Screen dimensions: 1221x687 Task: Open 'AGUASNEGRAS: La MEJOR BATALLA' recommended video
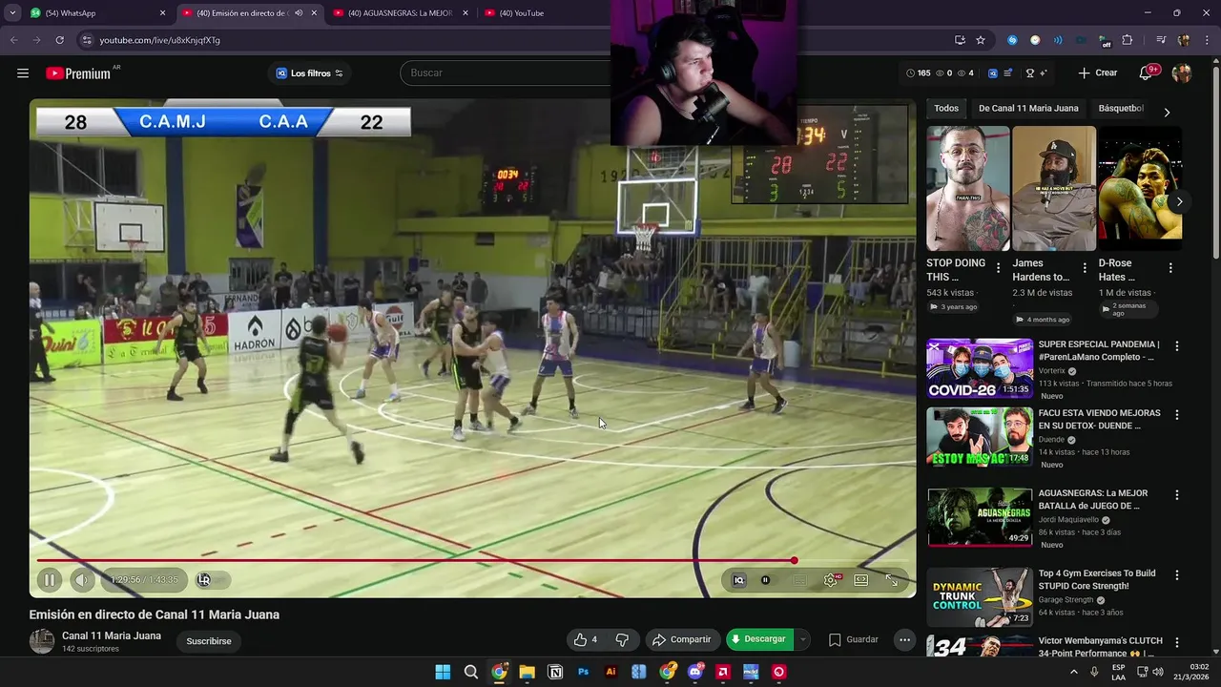(x=1093, y=499)
